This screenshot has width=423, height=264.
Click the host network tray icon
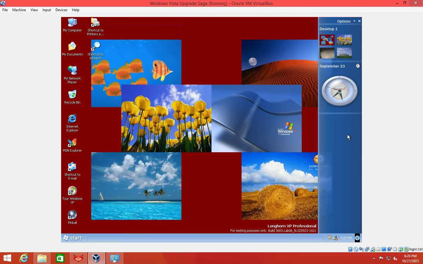click(388, 258)
